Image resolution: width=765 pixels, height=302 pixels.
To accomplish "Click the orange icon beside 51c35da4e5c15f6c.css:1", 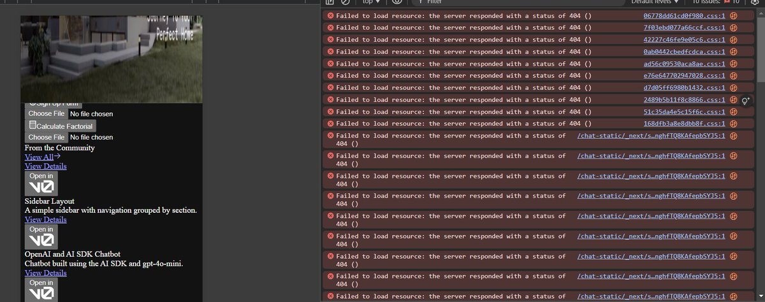I will coord(734,111).
